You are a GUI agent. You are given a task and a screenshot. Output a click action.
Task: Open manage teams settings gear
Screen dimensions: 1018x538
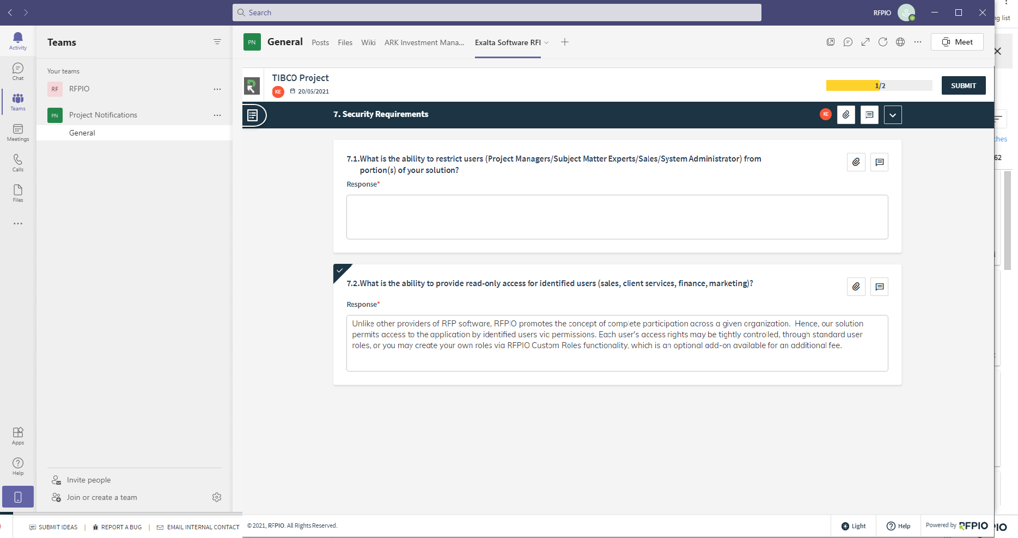click(x=217, y=497)
